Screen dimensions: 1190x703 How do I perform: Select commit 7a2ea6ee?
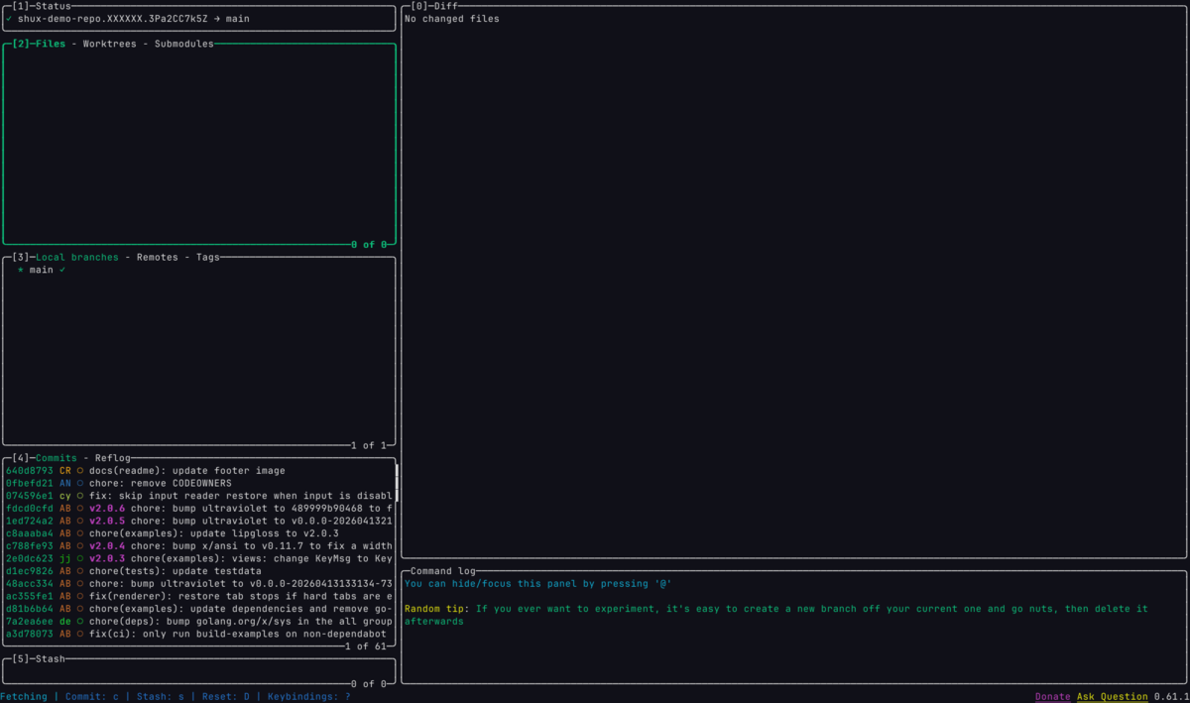tap(198, 621)
